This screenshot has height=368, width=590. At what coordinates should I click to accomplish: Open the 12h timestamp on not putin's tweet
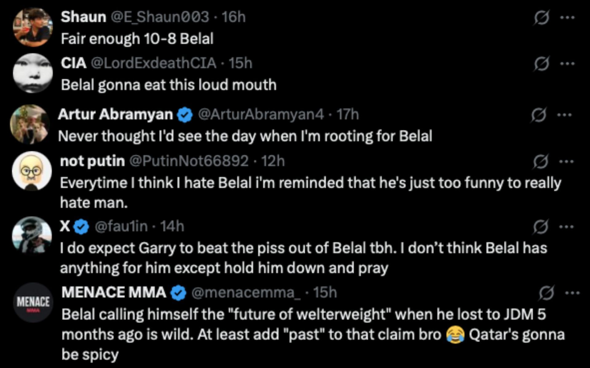[273, 161]
